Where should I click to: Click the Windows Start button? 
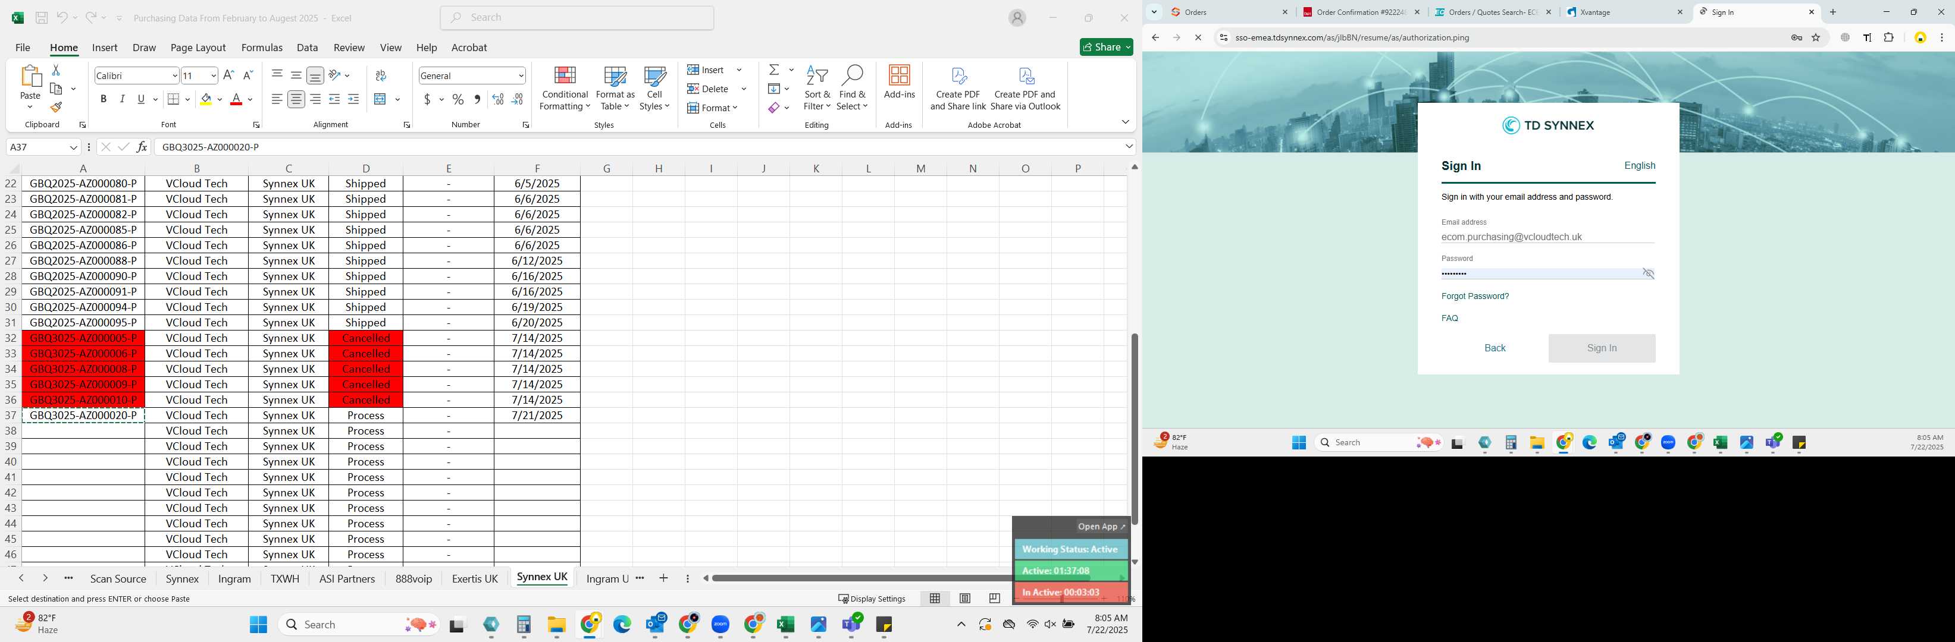coord(258,625)
